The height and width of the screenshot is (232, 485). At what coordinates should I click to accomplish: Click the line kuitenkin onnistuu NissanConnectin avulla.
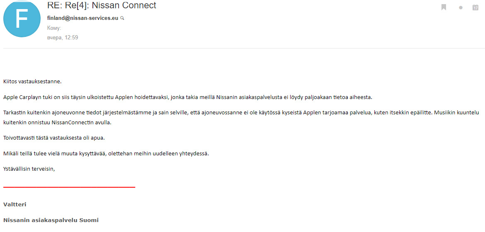tap(57, 123)
